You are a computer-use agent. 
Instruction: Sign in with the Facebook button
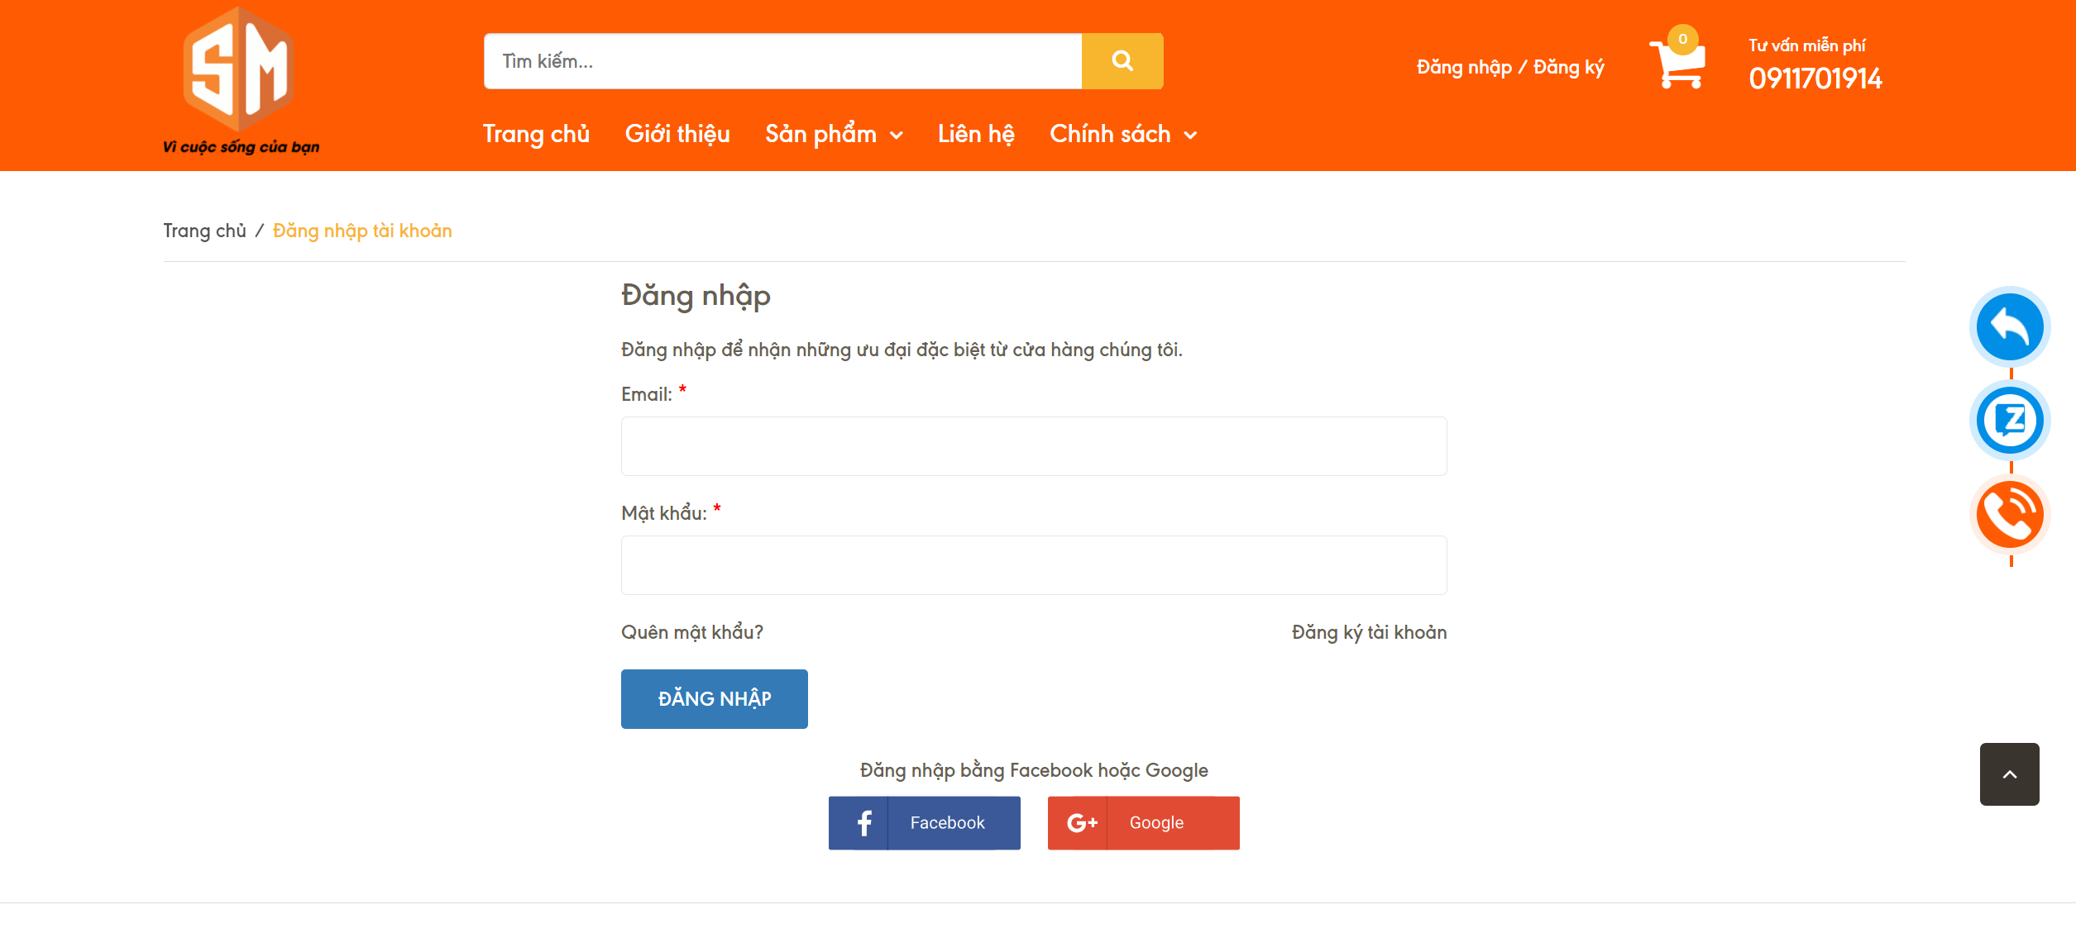tap(924, 823)
